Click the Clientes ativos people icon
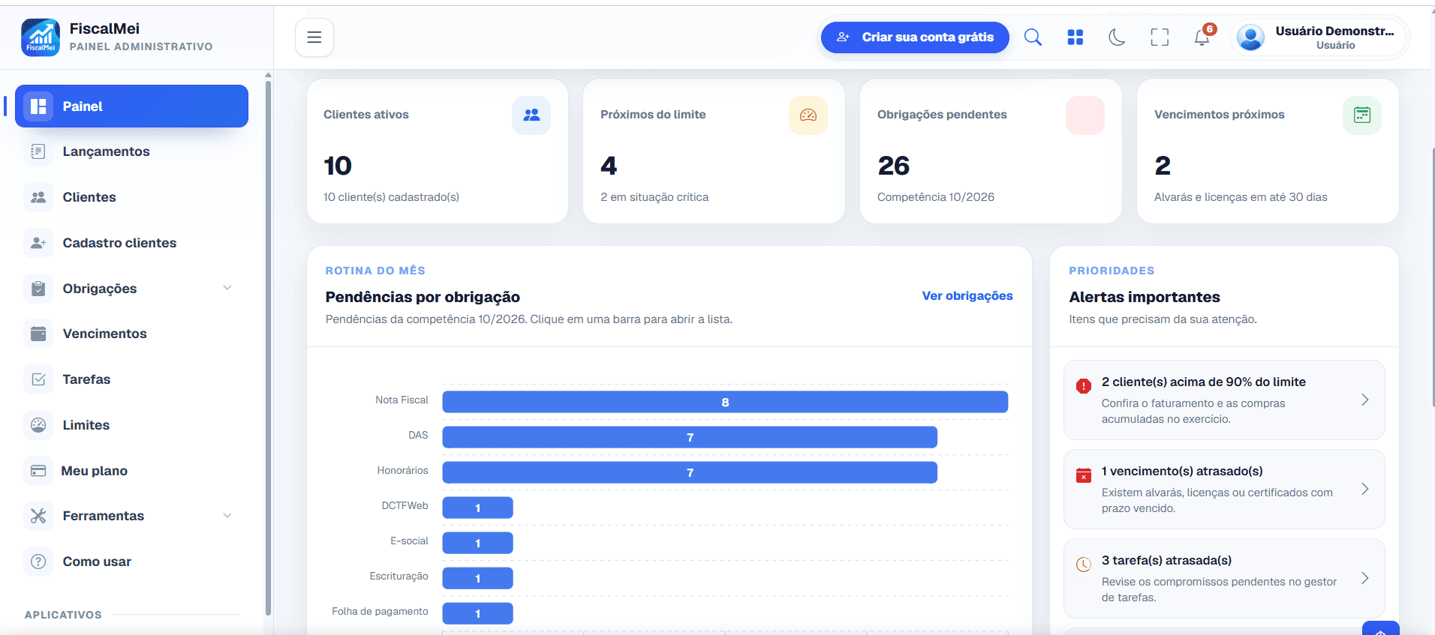The height and width of the screenshot is (635, 1435). pyautogui.click(x=531, y=115)
